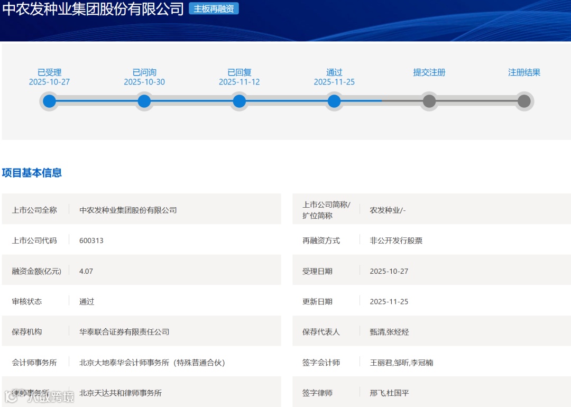The image size is (571, 407).
Task: Click the 通过 timeline node circle
Action: (334, 101)
